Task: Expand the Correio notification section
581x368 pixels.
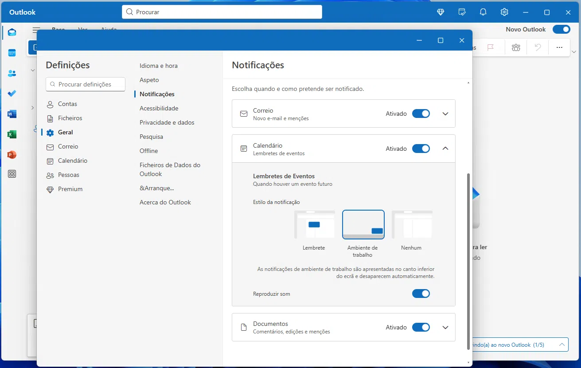Action: pos(445,114)
